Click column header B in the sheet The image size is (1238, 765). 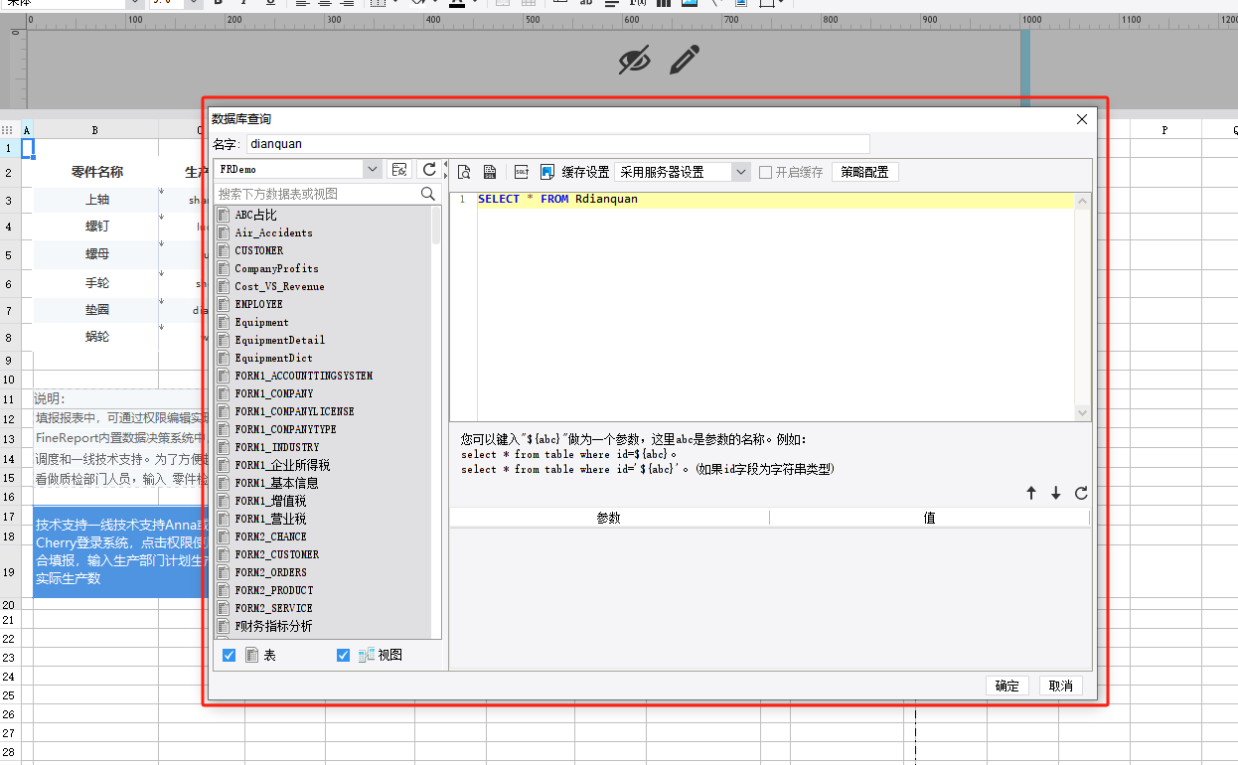coord(95,130)
